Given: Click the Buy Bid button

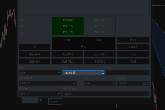Looking at the screenshot, I should [x=100, y=54].
